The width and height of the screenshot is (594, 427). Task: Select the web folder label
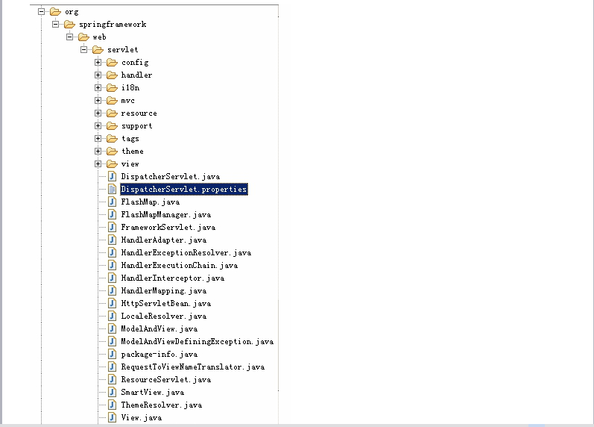[x=99, y=37]
